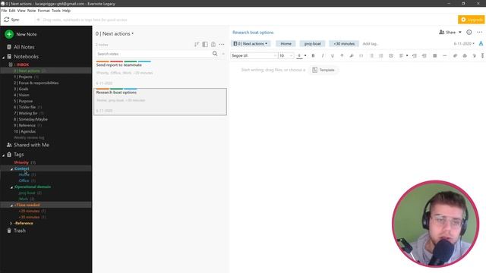486x273 pixels.
Task: Click the +30 minutes tag on the note
Action: [344, 44]
